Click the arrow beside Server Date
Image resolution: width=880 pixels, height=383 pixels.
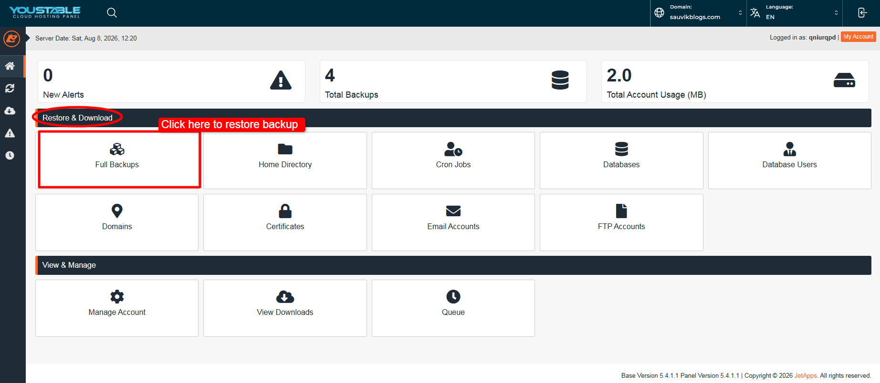pyautogui.click(x=28, y=38)
